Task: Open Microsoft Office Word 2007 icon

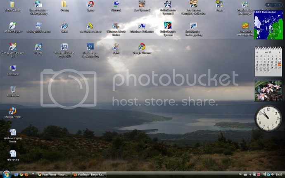Action: click(x=64, y=47)
